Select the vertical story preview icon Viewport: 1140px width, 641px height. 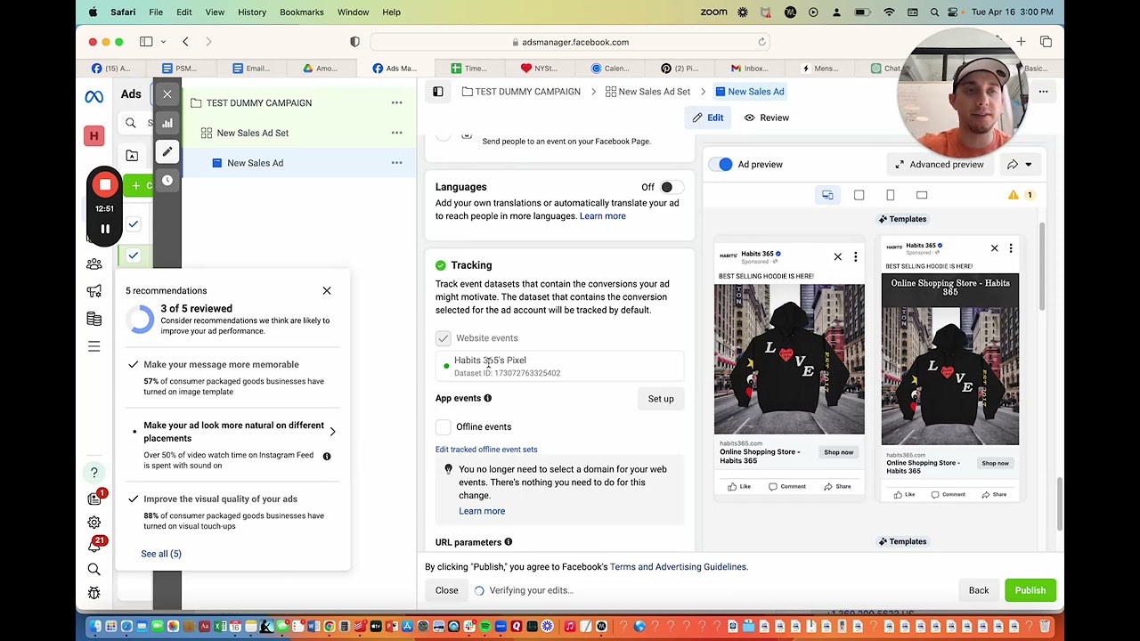pyautogui.click(x=890, y=195)
